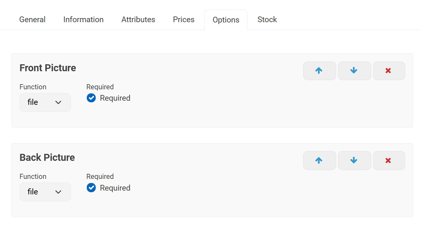Open Back Picture Function dropdown
This screenshot has width=421, height=227.
pos(45,192)
